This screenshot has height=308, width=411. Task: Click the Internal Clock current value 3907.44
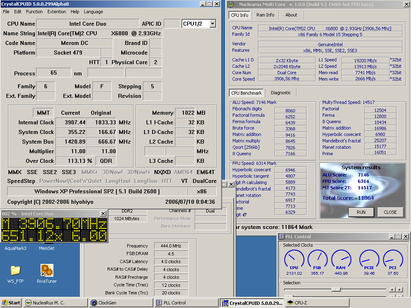click(71, 122)
